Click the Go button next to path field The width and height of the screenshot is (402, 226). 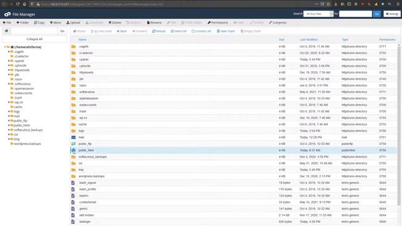point(62,31)
